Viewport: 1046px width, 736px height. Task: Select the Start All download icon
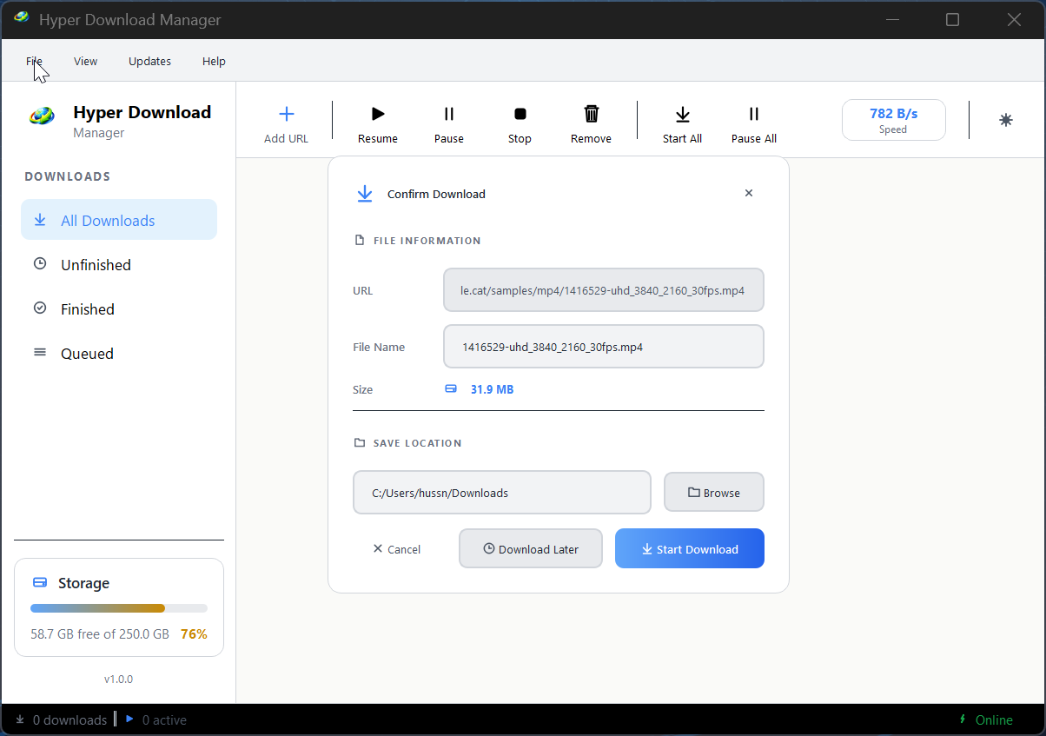(683, 113)
